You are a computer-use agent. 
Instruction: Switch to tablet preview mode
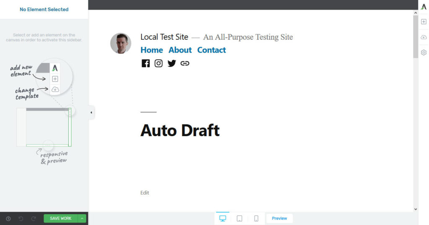[239, 218]
